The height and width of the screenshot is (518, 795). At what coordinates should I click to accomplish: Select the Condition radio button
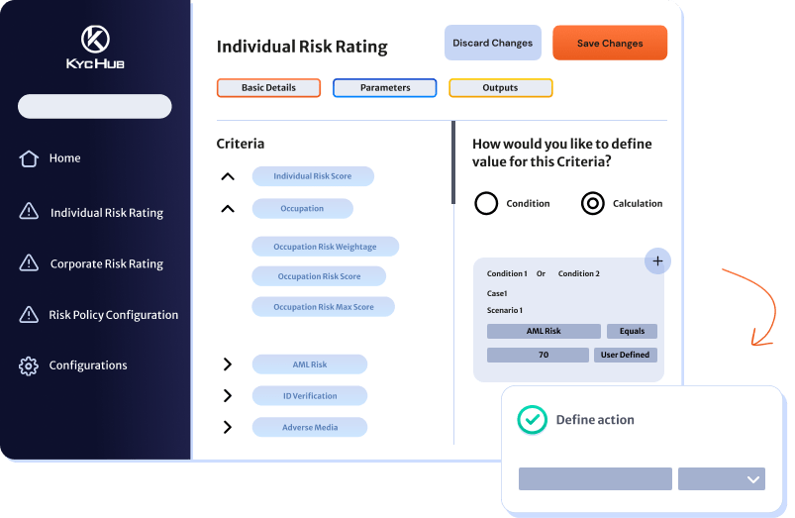click(x=486, y=203)
